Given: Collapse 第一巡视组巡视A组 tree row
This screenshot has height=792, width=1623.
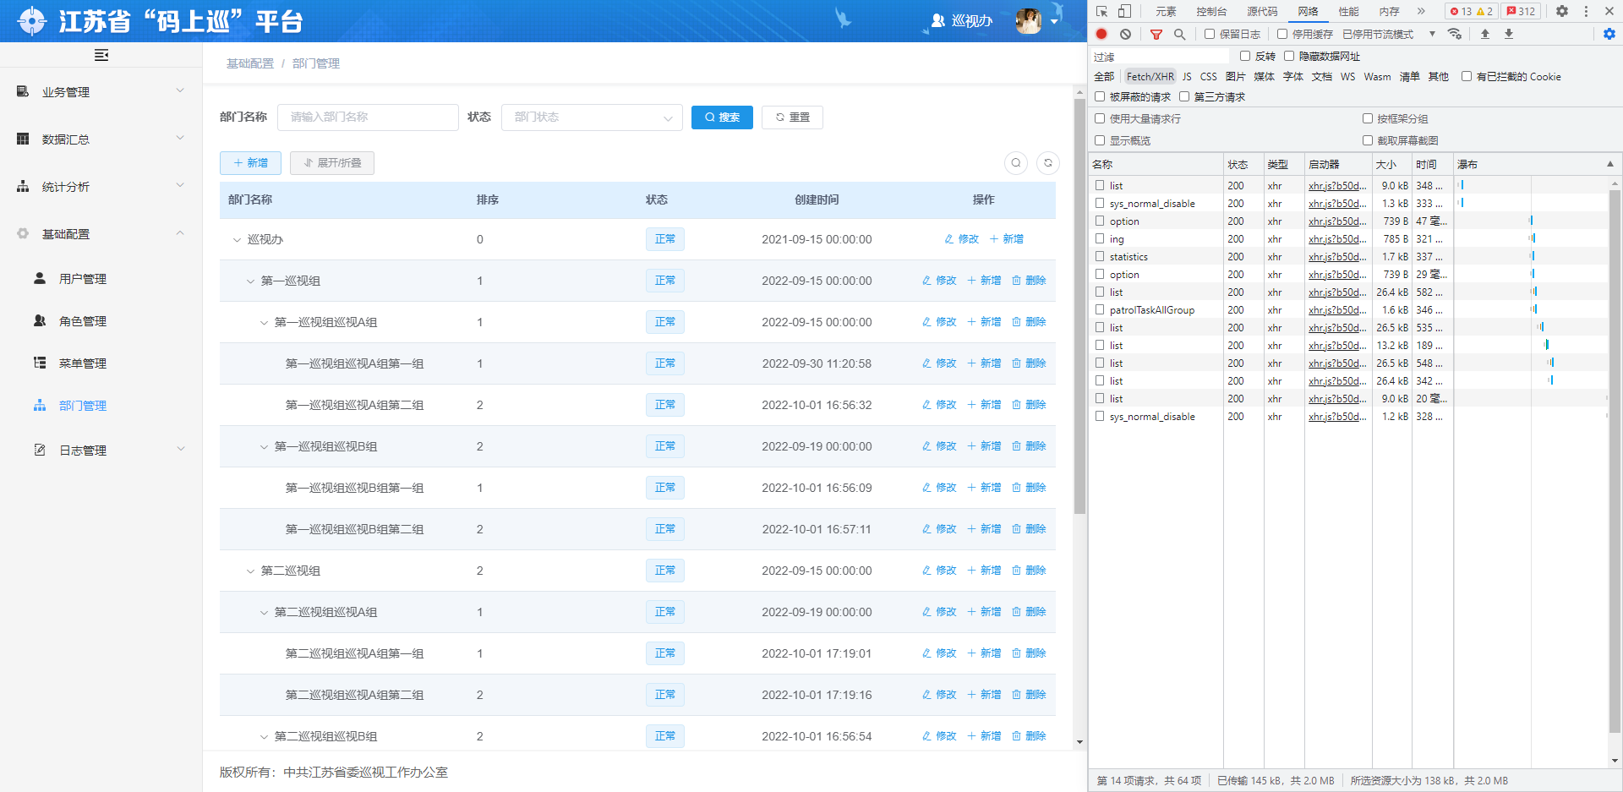Looking at the screenshot, I should point(264,322).
